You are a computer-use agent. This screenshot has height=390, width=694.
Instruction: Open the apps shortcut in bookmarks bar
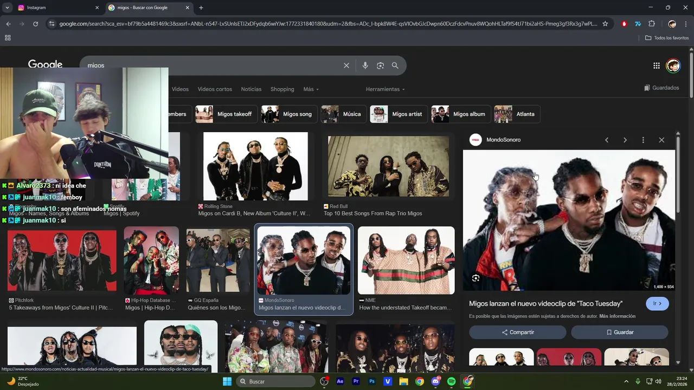click(8, 38)
